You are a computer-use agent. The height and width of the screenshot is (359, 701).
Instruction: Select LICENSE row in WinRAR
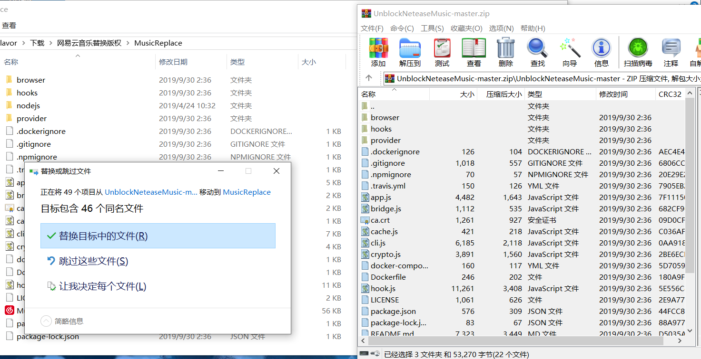coord(523,300)
